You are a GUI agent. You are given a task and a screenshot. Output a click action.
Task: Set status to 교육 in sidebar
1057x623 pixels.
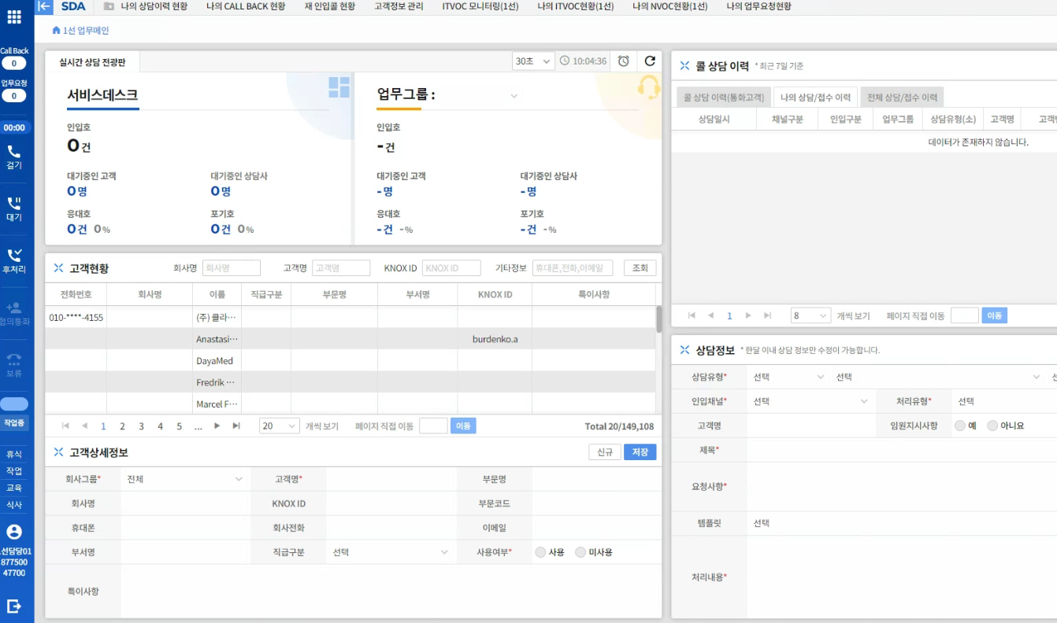point(14,488)
